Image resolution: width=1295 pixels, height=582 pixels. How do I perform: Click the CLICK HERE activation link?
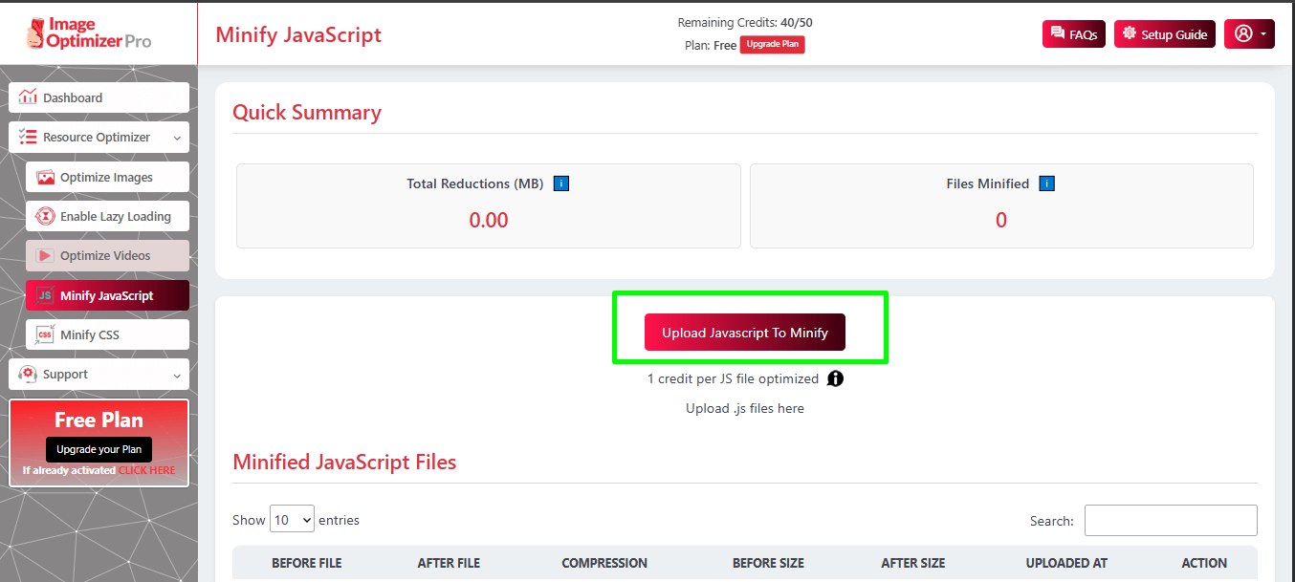pos(147,470)
